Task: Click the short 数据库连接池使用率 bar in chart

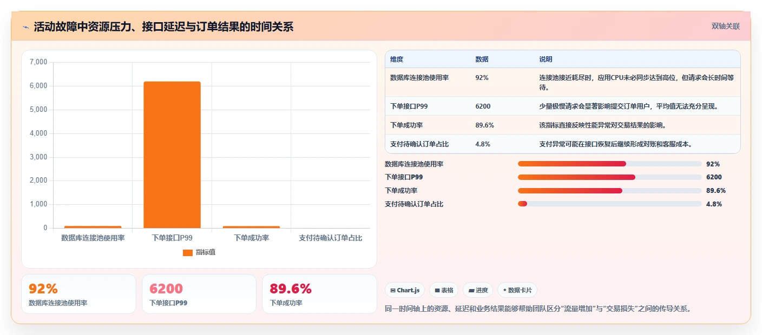Action: tap(93, 227)
